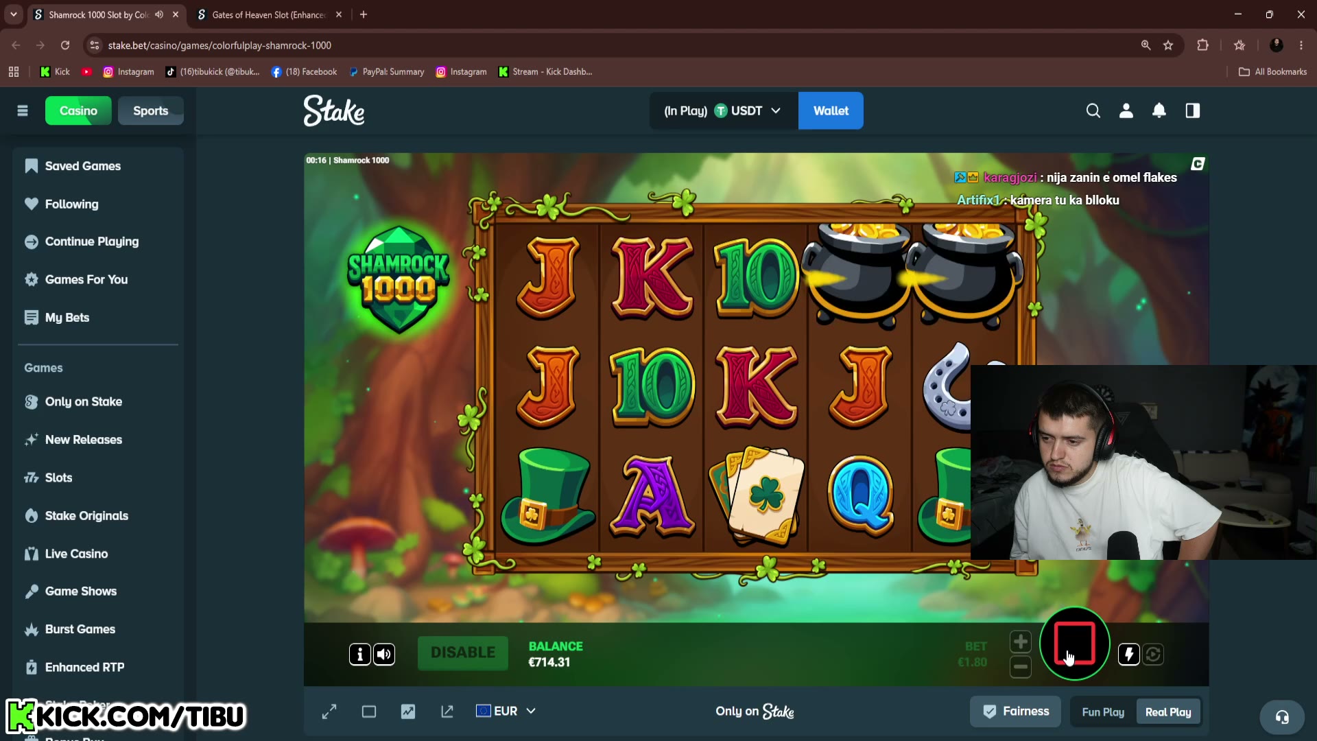Open the game info button
This screenshot has width=1317, height=741.
point(360,655)
